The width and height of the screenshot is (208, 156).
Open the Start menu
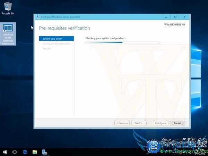pos(5,152)
